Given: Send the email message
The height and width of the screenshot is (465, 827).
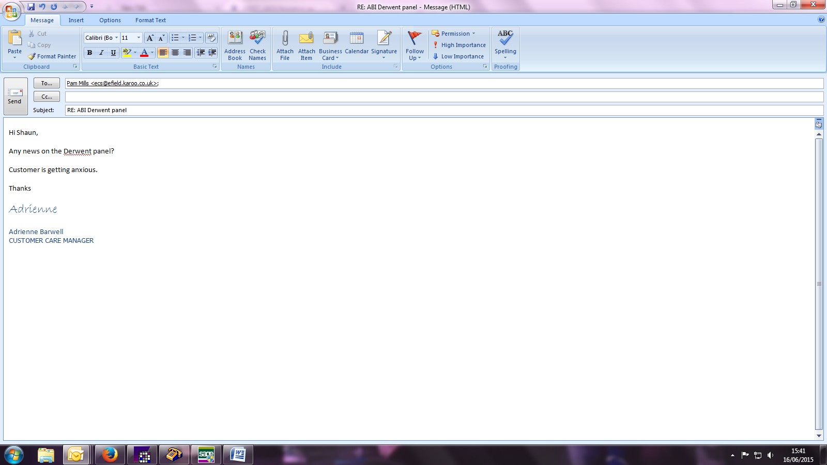Looking at the screenshot, I should point(15,96).
